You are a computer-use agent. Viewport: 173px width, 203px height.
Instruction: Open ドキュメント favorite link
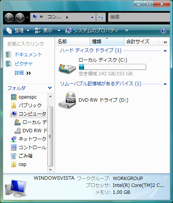tap(28, 55)
